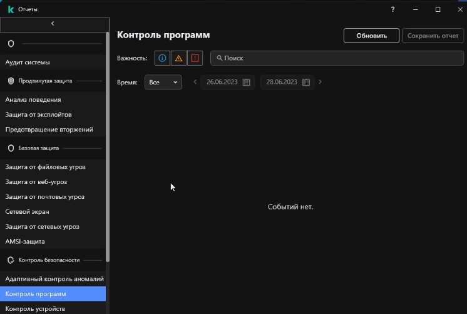Open the calendar for end date 28.06.2023
This screenshot has width=467, height=314.
tap(306, 82)
